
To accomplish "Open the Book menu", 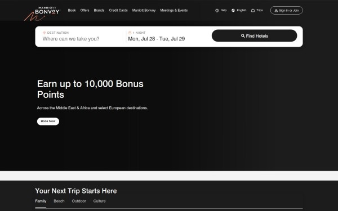I will 72,10.
